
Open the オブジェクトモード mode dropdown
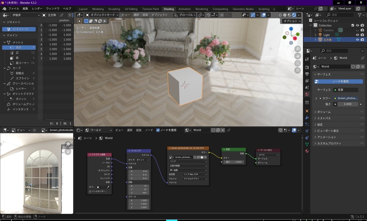point(102,15)
